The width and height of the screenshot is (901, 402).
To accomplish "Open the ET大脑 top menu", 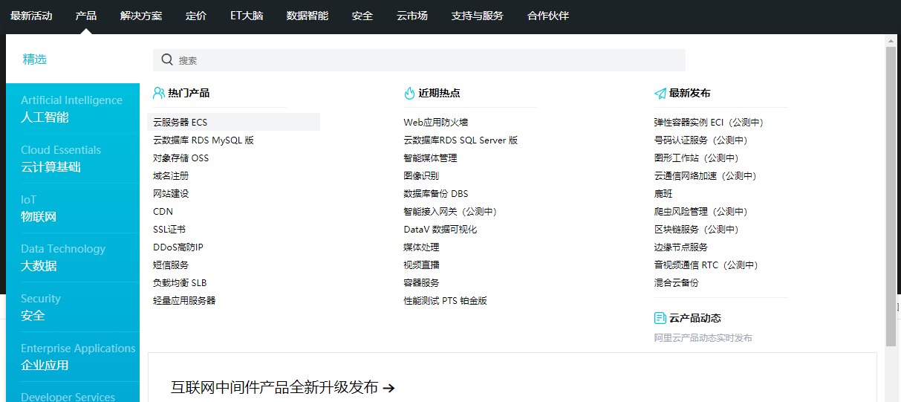I will [x=247, y=16].
